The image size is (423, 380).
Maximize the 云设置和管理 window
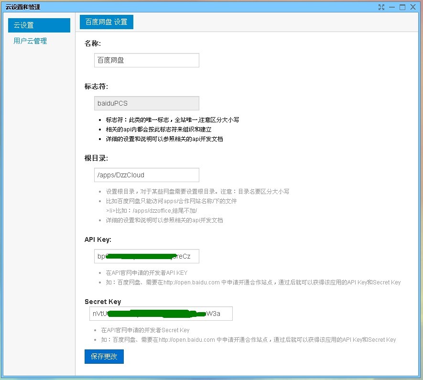[402, 7]
